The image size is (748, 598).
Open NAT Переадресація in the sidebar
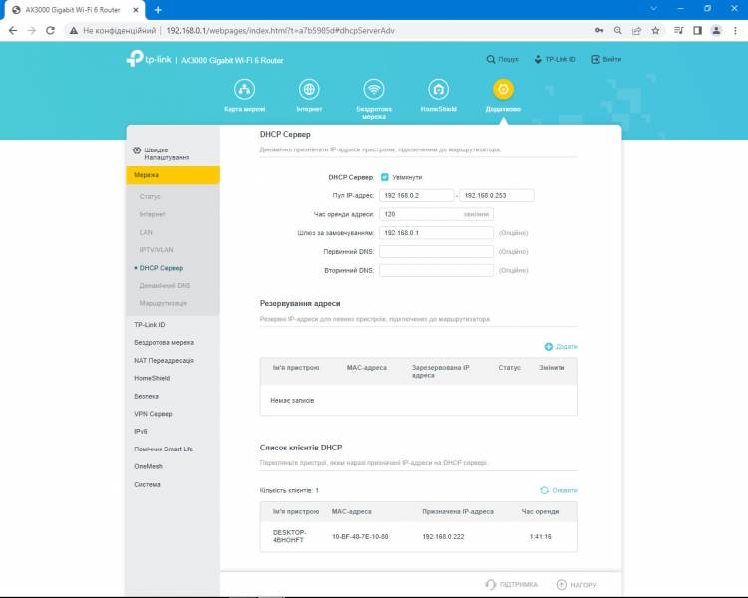(165, 361)
